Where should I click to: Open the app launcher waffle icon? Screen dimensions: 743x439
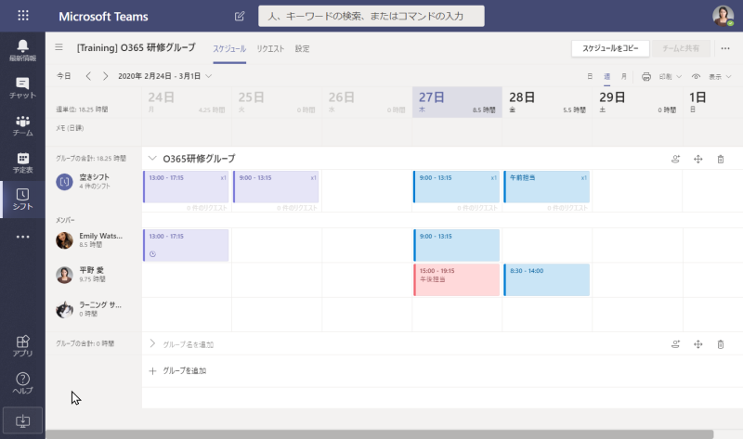click(x=22, y=16)
